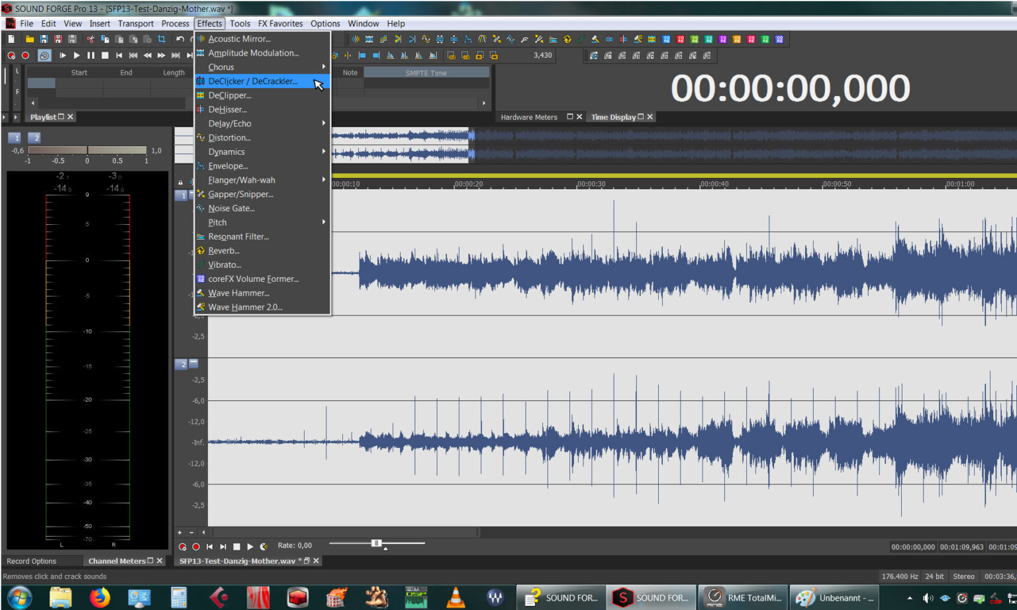Open the File menu
Screen dimensions: 1017x610
coord(26,23)
